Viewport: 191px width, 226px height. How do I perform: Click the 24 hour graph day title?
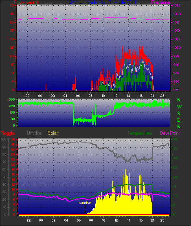[103, 2]
